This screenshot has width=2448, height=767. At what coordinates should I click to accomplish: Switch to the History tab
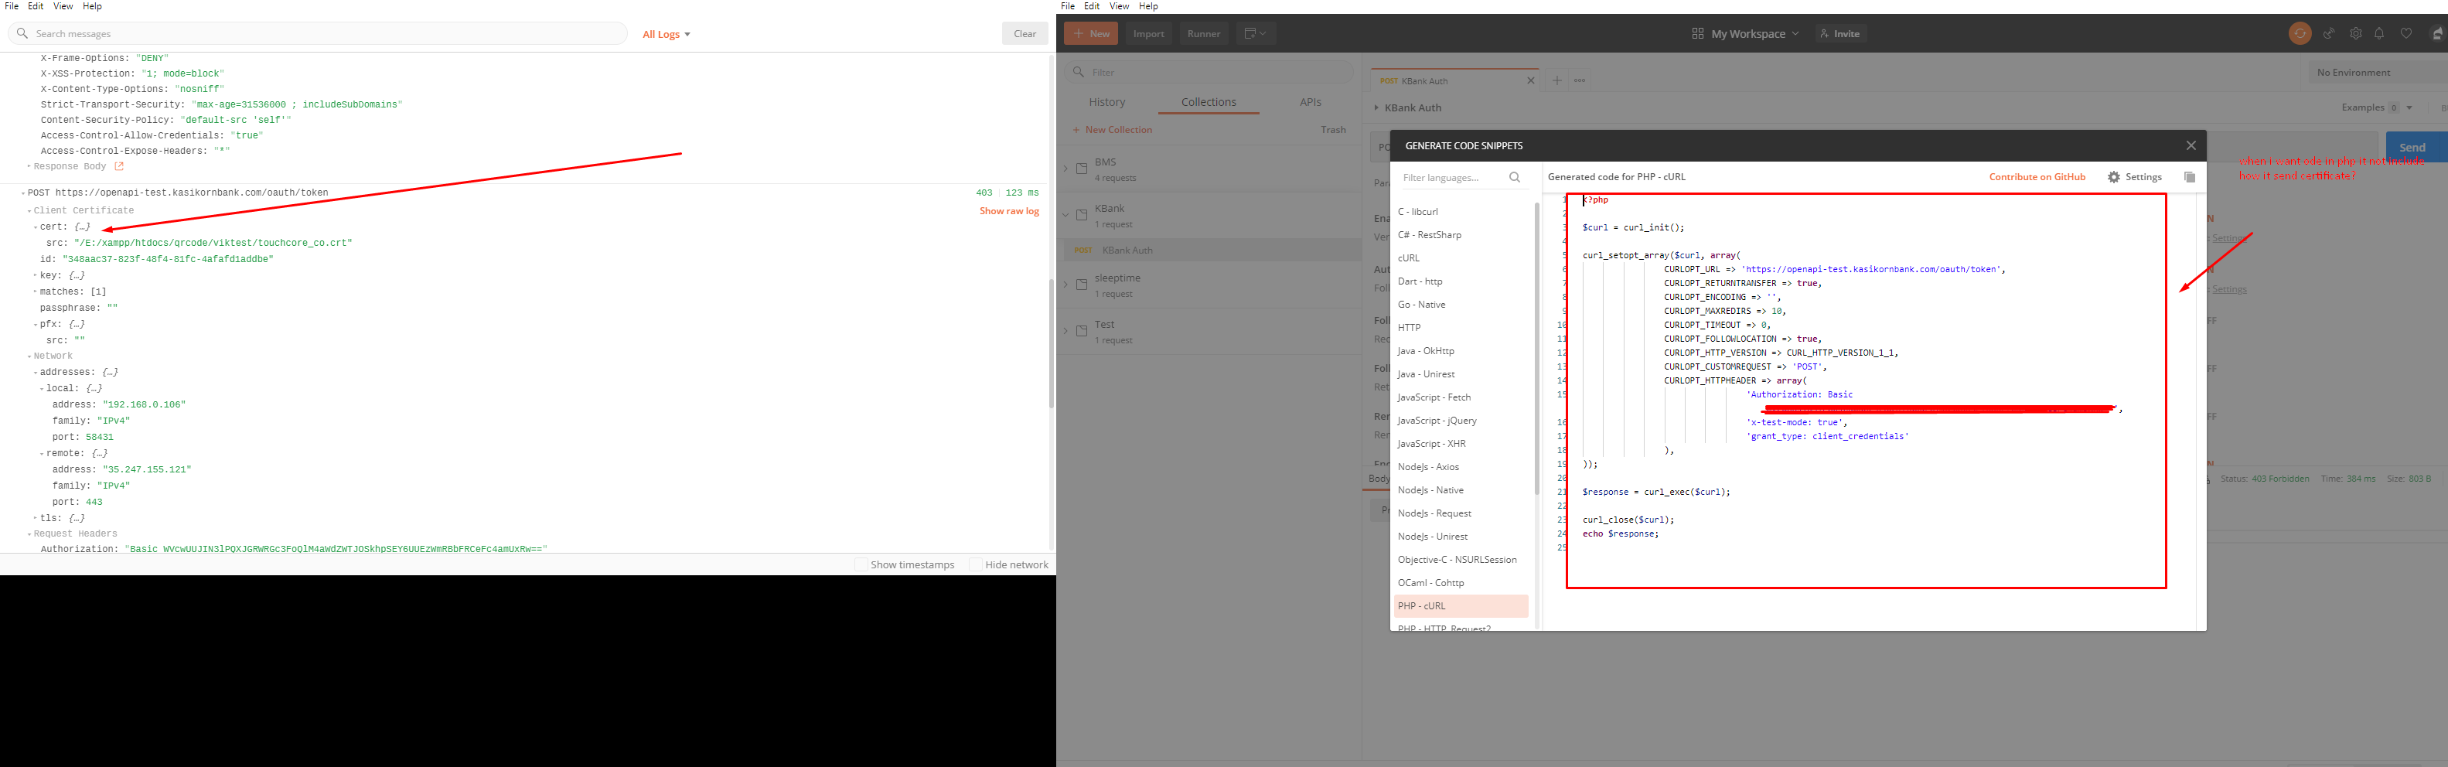[1107, 102]
